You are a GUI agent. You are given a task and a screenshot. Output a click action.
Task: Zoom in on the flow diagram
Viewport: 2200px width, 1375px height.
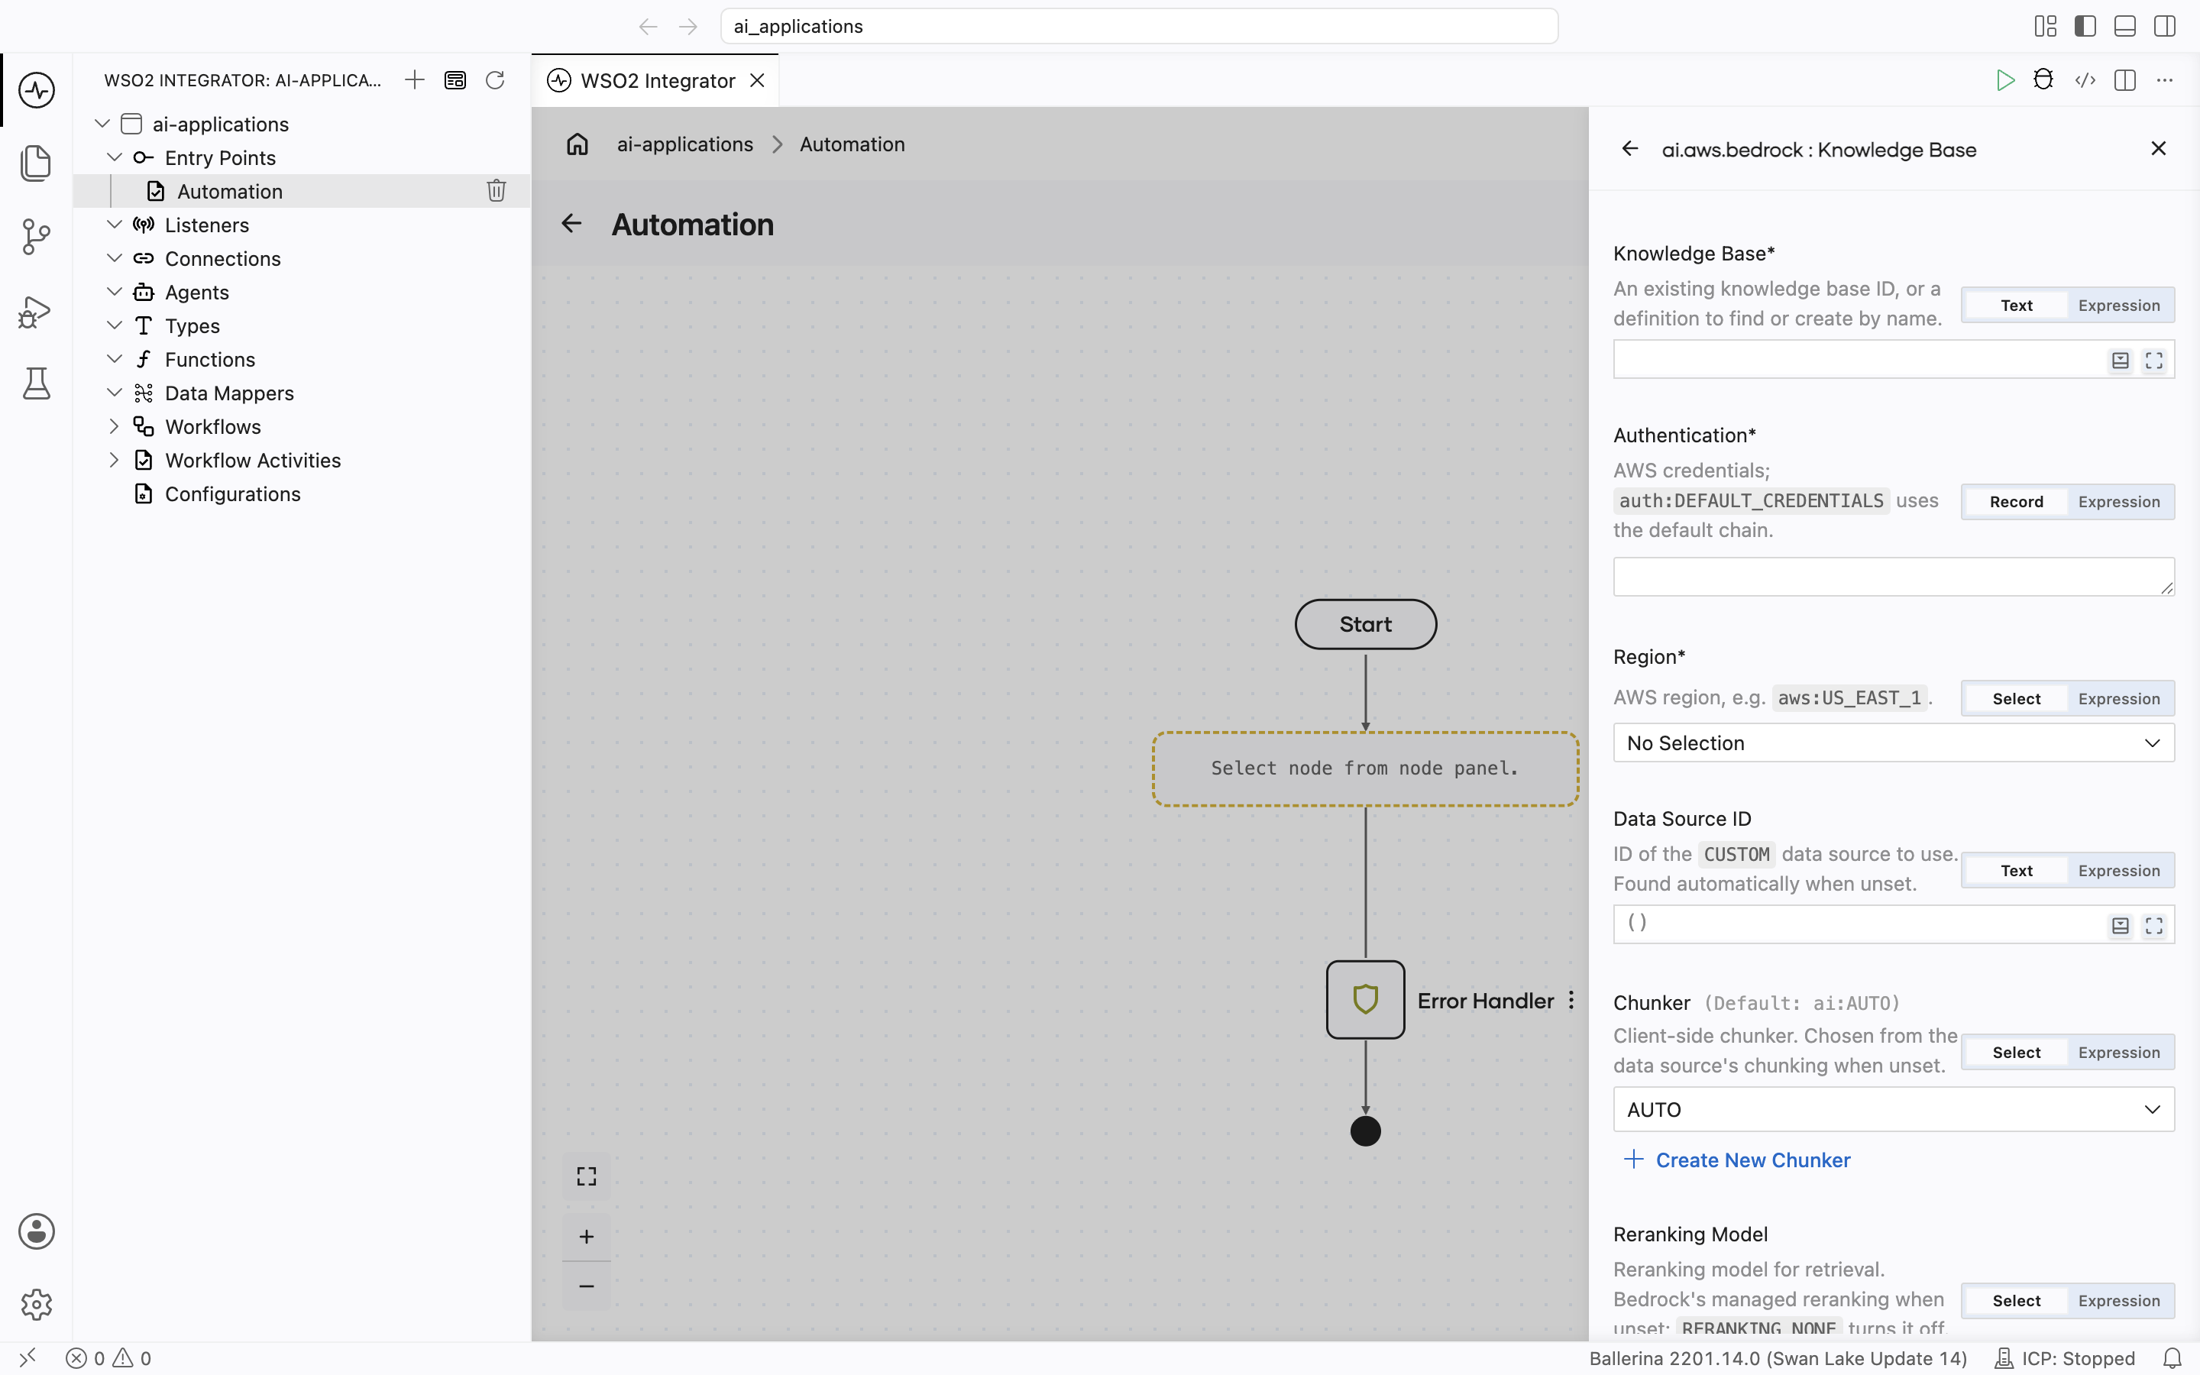click(587, 1237)
